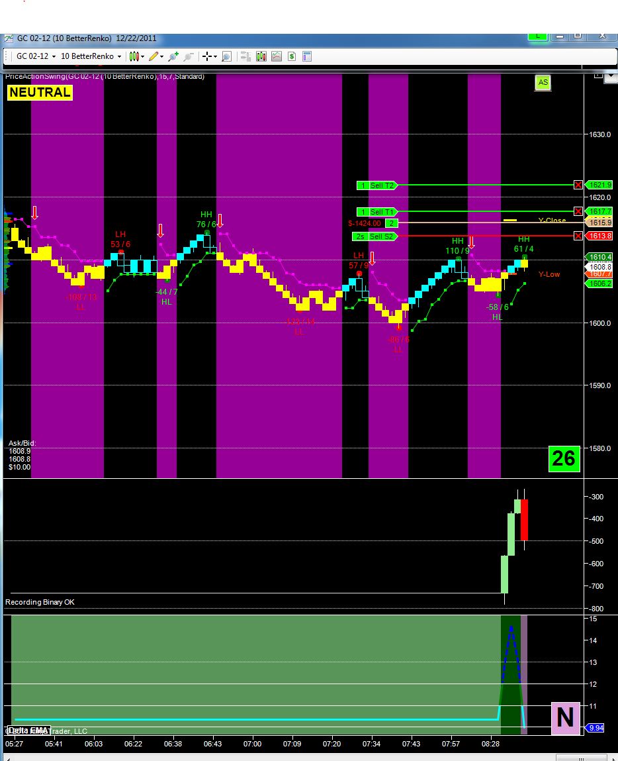Click the Recording Binary OK text
Image resolution: width=618 pixels, height=761 pixels.
click(40, 602)
